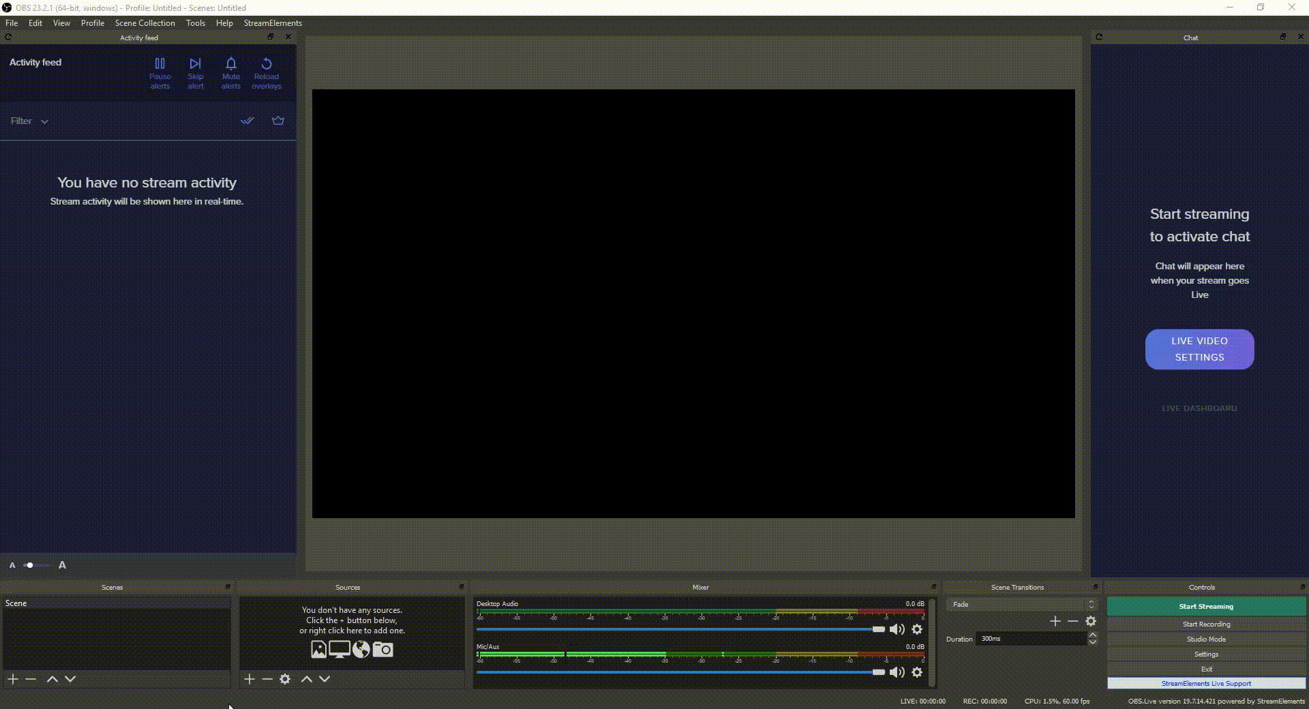This screenshot has width=1309, height=709.
Task: Add a new source with plus
Action: (x=250, y=679)
